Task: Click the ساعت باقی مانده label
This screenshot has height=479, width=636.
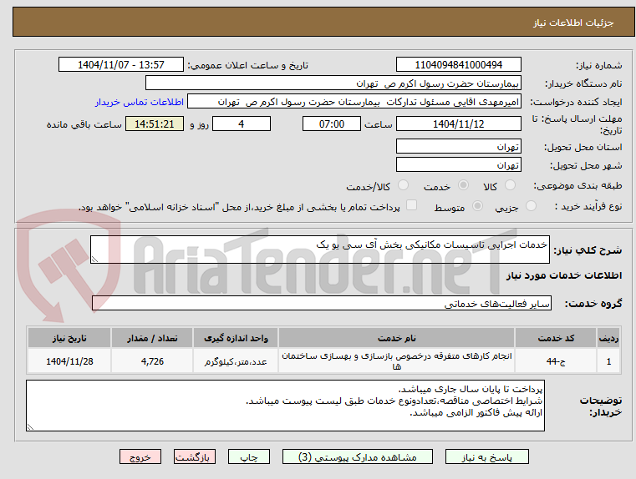Action: point(84,124)
